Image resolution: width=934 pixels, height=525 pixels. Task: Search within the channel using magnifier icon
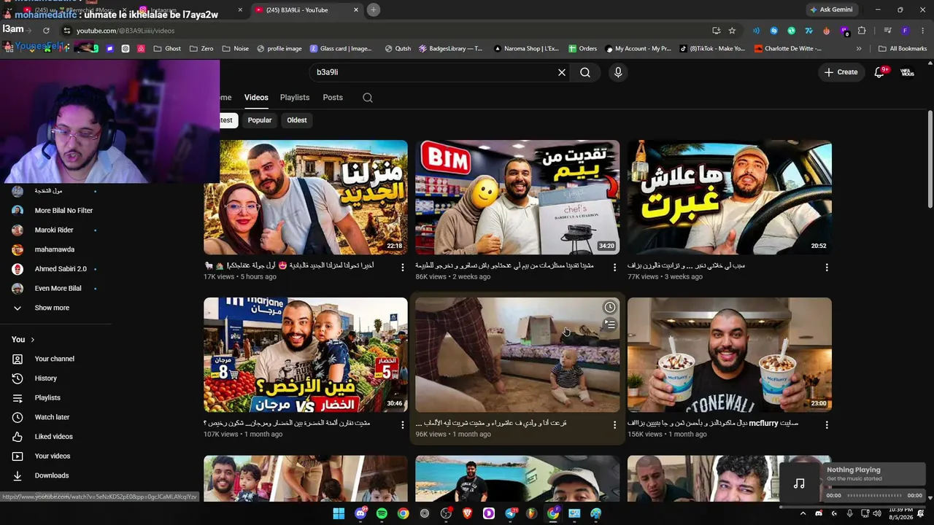point(368,98)
